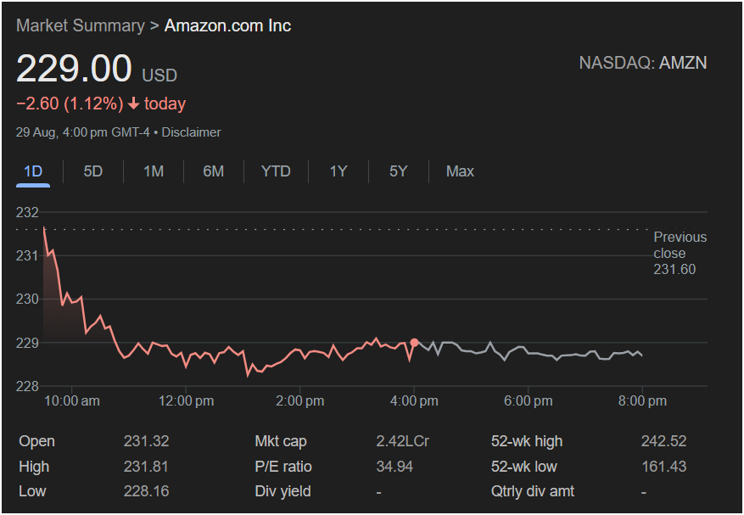Open the 1M time range tab
744x515 pixels.
[154, 171]
